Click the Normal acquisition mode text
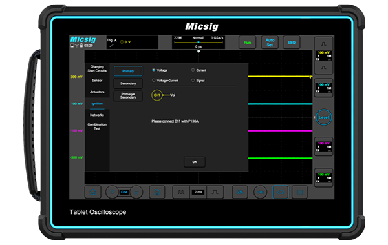The height and width of the screenshot is (245, 388). [198, 38]
